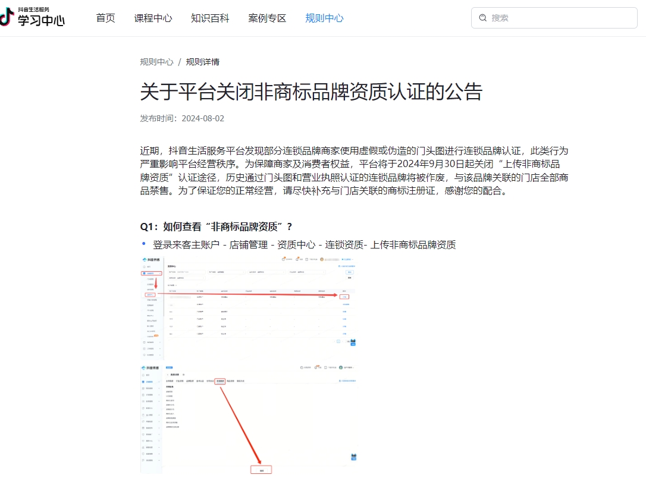Click the user avatar in first screenshot top bar
The height and width of the screenshot is (478, 646).
tap(322, 259)
